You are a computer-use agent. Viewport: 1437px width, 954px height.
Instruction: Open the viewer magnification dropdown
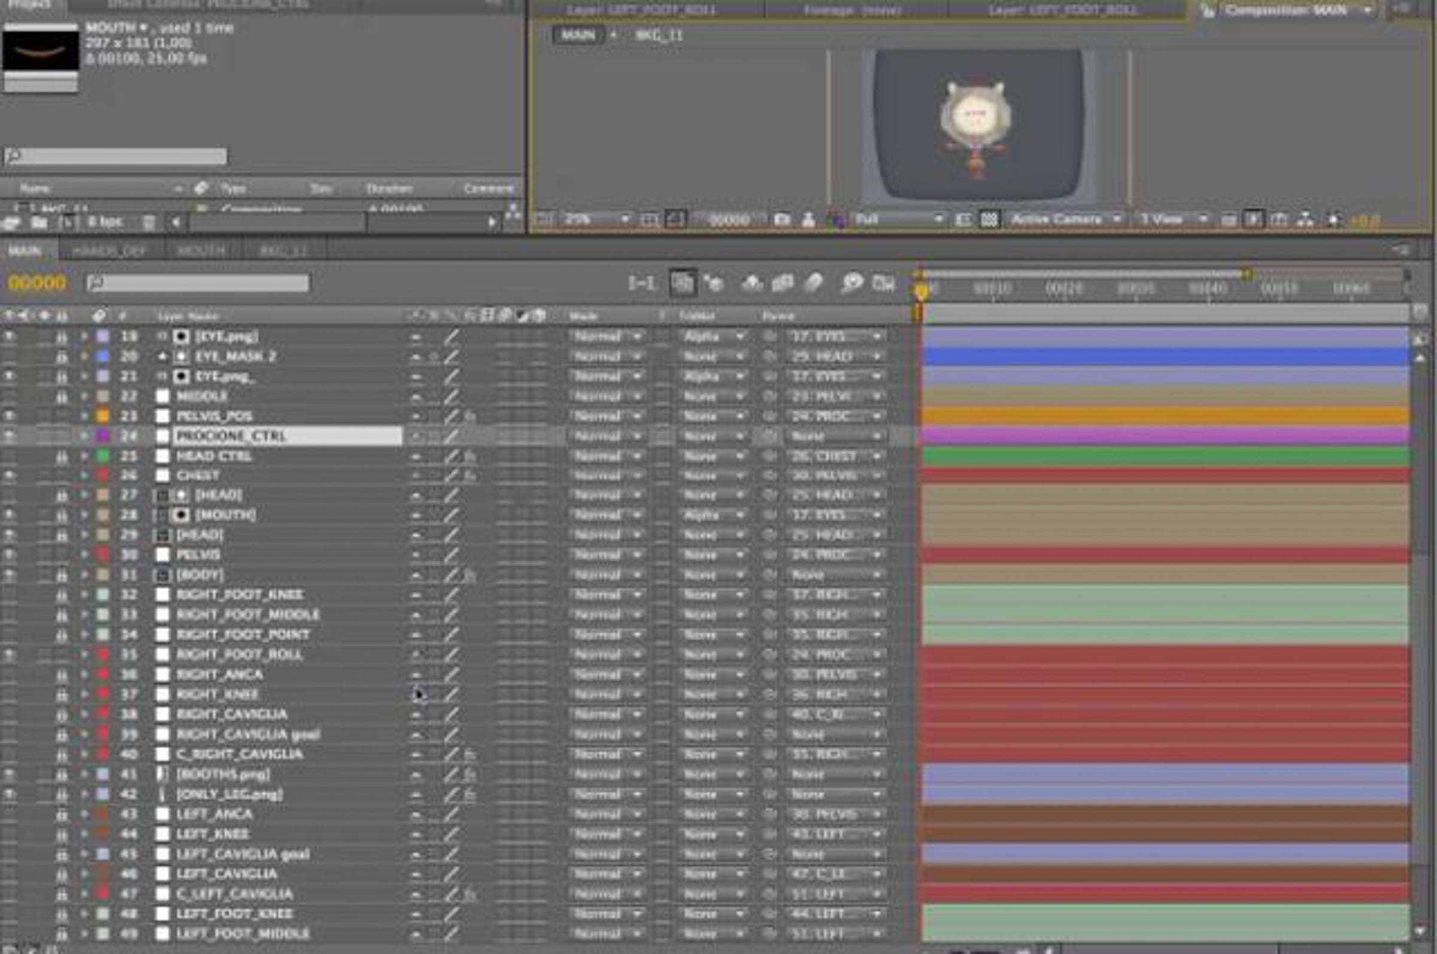pos(596,220)
